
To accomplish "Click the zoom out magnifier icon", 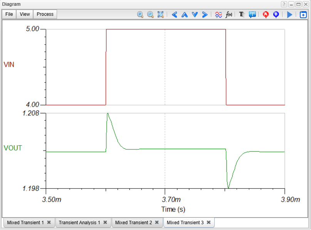I will [150, 14].
